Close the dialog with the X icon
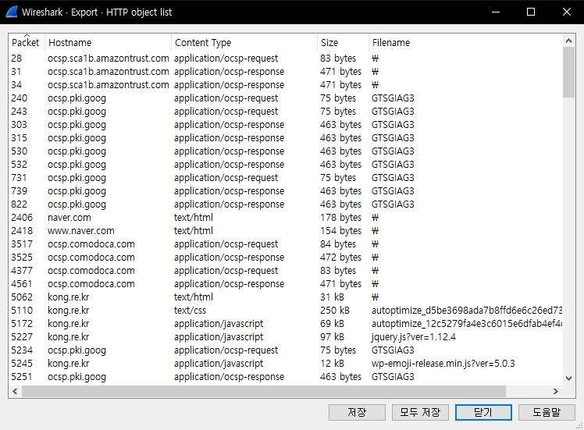Viewport: 584px width, 430px height. click(x=567, y=12)
